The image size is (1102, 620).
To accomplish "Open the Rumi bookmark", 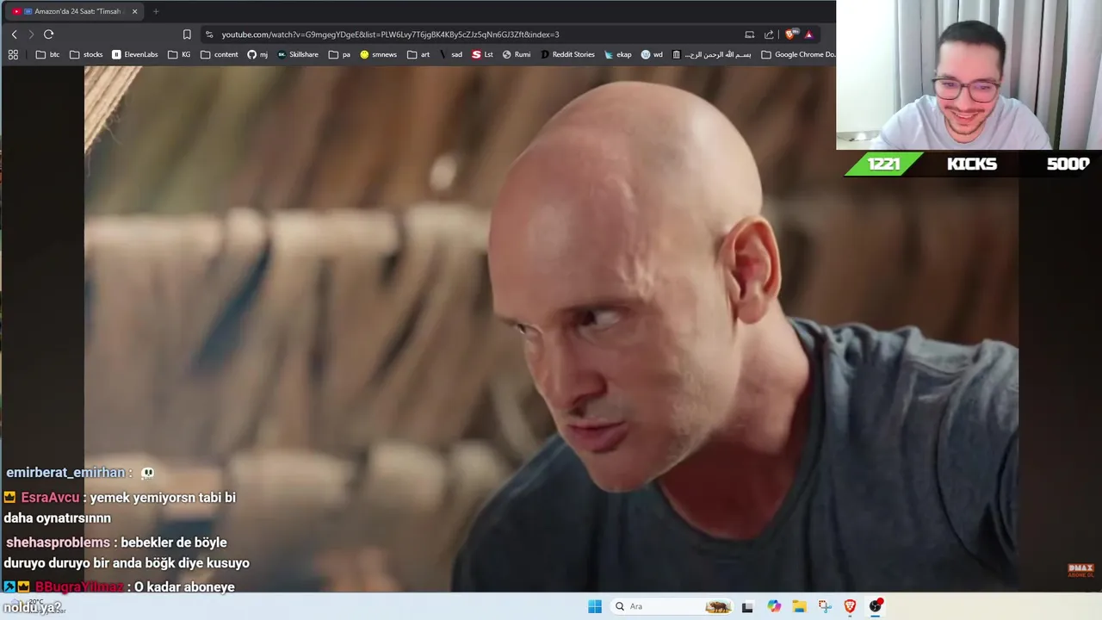I will tap(517, 54).
